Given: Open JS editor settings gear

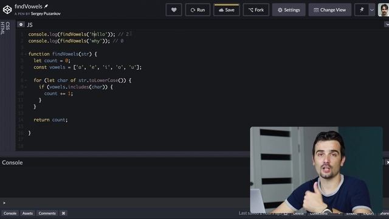Looking at the screenshot, I should pos(21,24).
